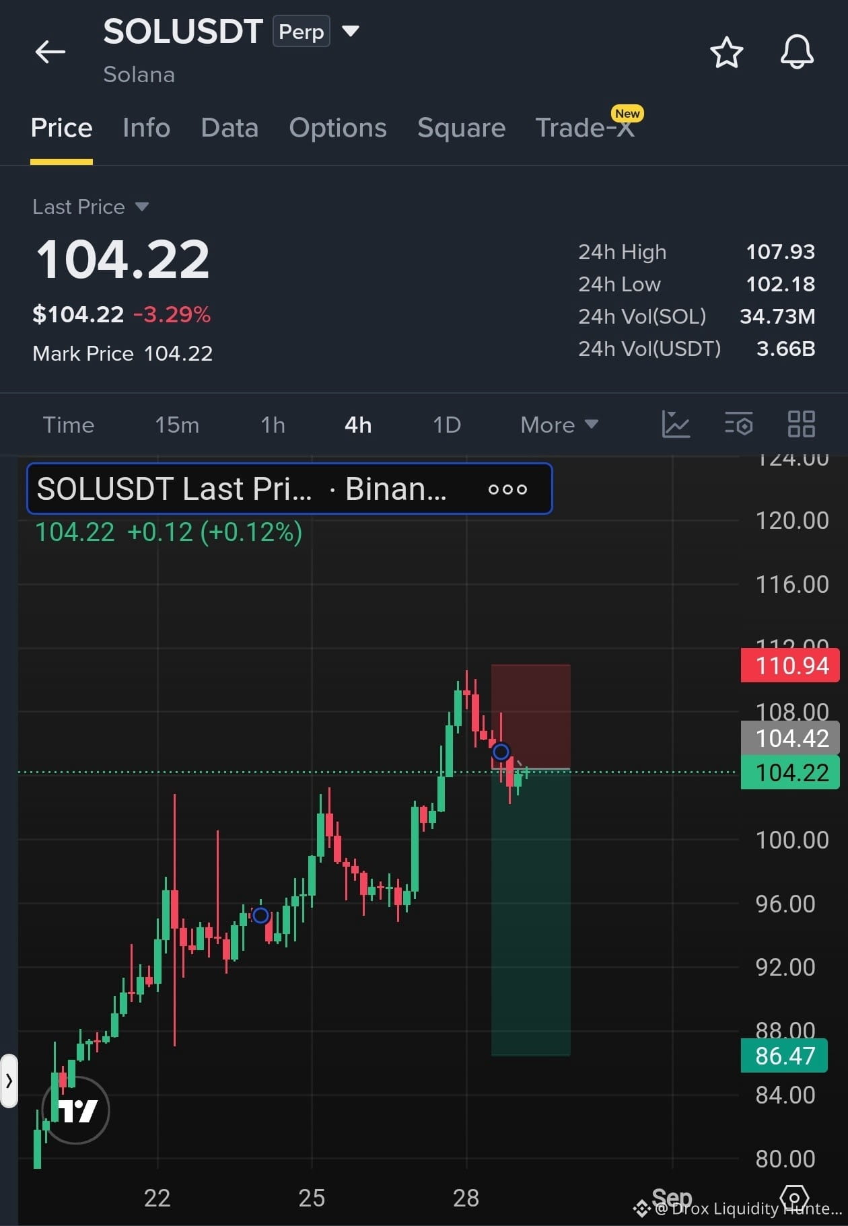Open chart legend three-dots menu
Viewport: 848px width, 1226px height.
pos(507,489)
